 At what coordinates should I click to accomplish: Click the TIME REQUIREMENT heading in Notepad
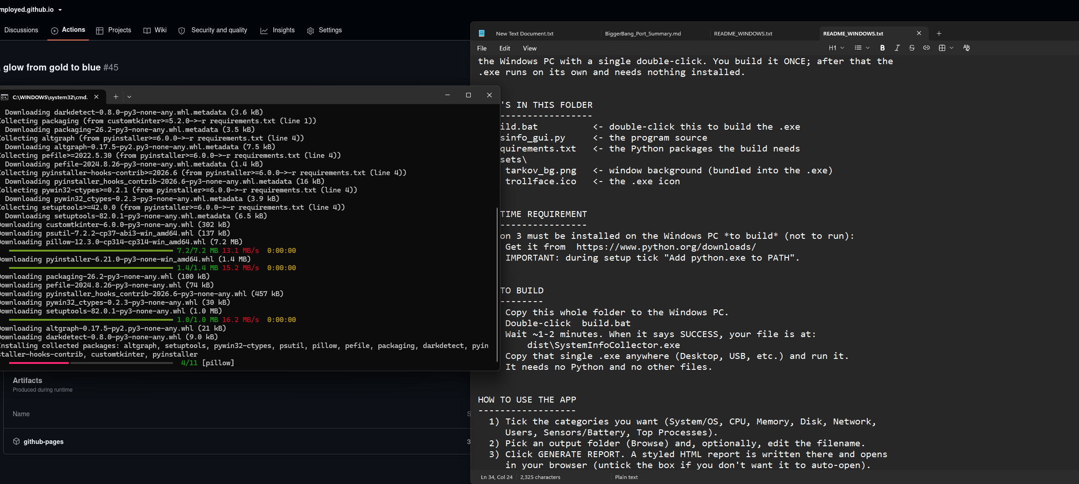(x=544, y=214)
